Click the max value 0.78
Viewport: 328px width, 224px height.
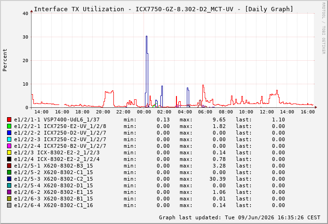click(x=219, y=159)
